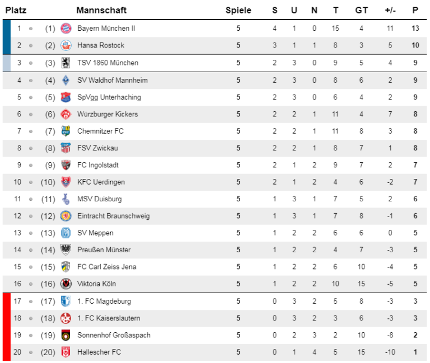Click the red relegation marker at rank 17

[x=7, y=301]
